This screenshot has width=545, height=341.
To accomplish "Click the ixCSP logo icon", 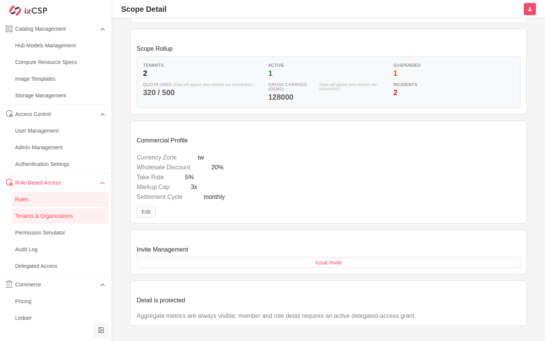I will pyautogui.click(x=15, y=11).
